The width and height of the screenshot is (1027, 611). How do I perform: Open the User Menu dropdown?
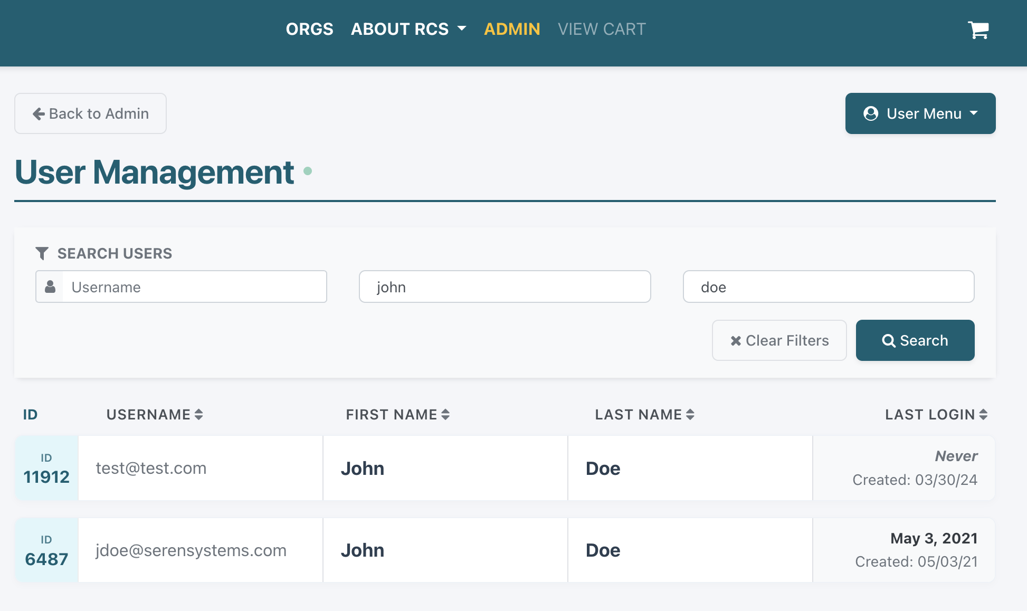920,113
